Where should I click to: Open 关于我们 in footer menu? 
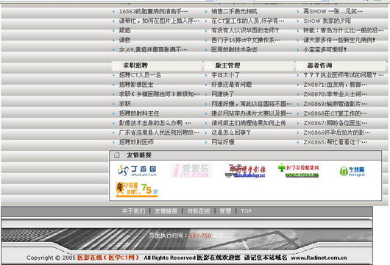tap(133, 211)
